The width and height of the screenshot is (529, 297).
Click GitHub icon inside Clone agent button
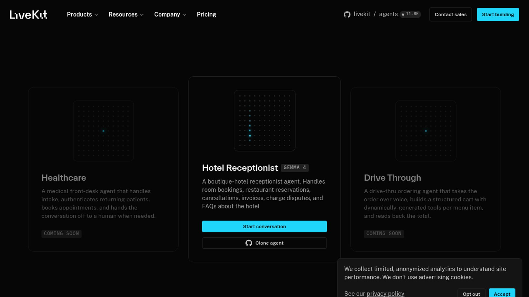point(249,243)
